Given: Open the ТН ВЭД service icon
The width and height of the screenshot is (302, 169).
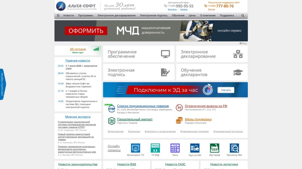Looking at the screenshot, I should point(155,148).
